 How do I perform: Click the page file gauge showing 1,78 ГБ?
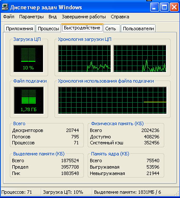(x=29, y=100)
